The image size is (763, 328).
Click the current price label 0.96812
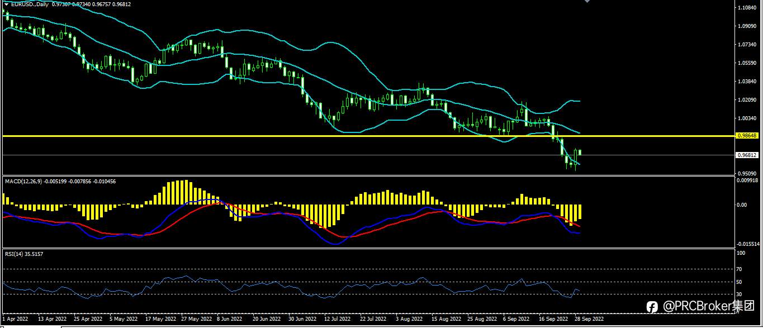747,155
